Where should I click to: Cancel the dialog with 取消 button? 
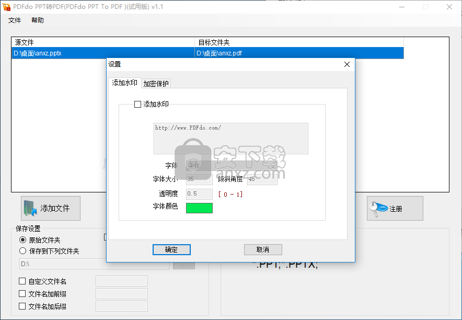coord(263,249)
